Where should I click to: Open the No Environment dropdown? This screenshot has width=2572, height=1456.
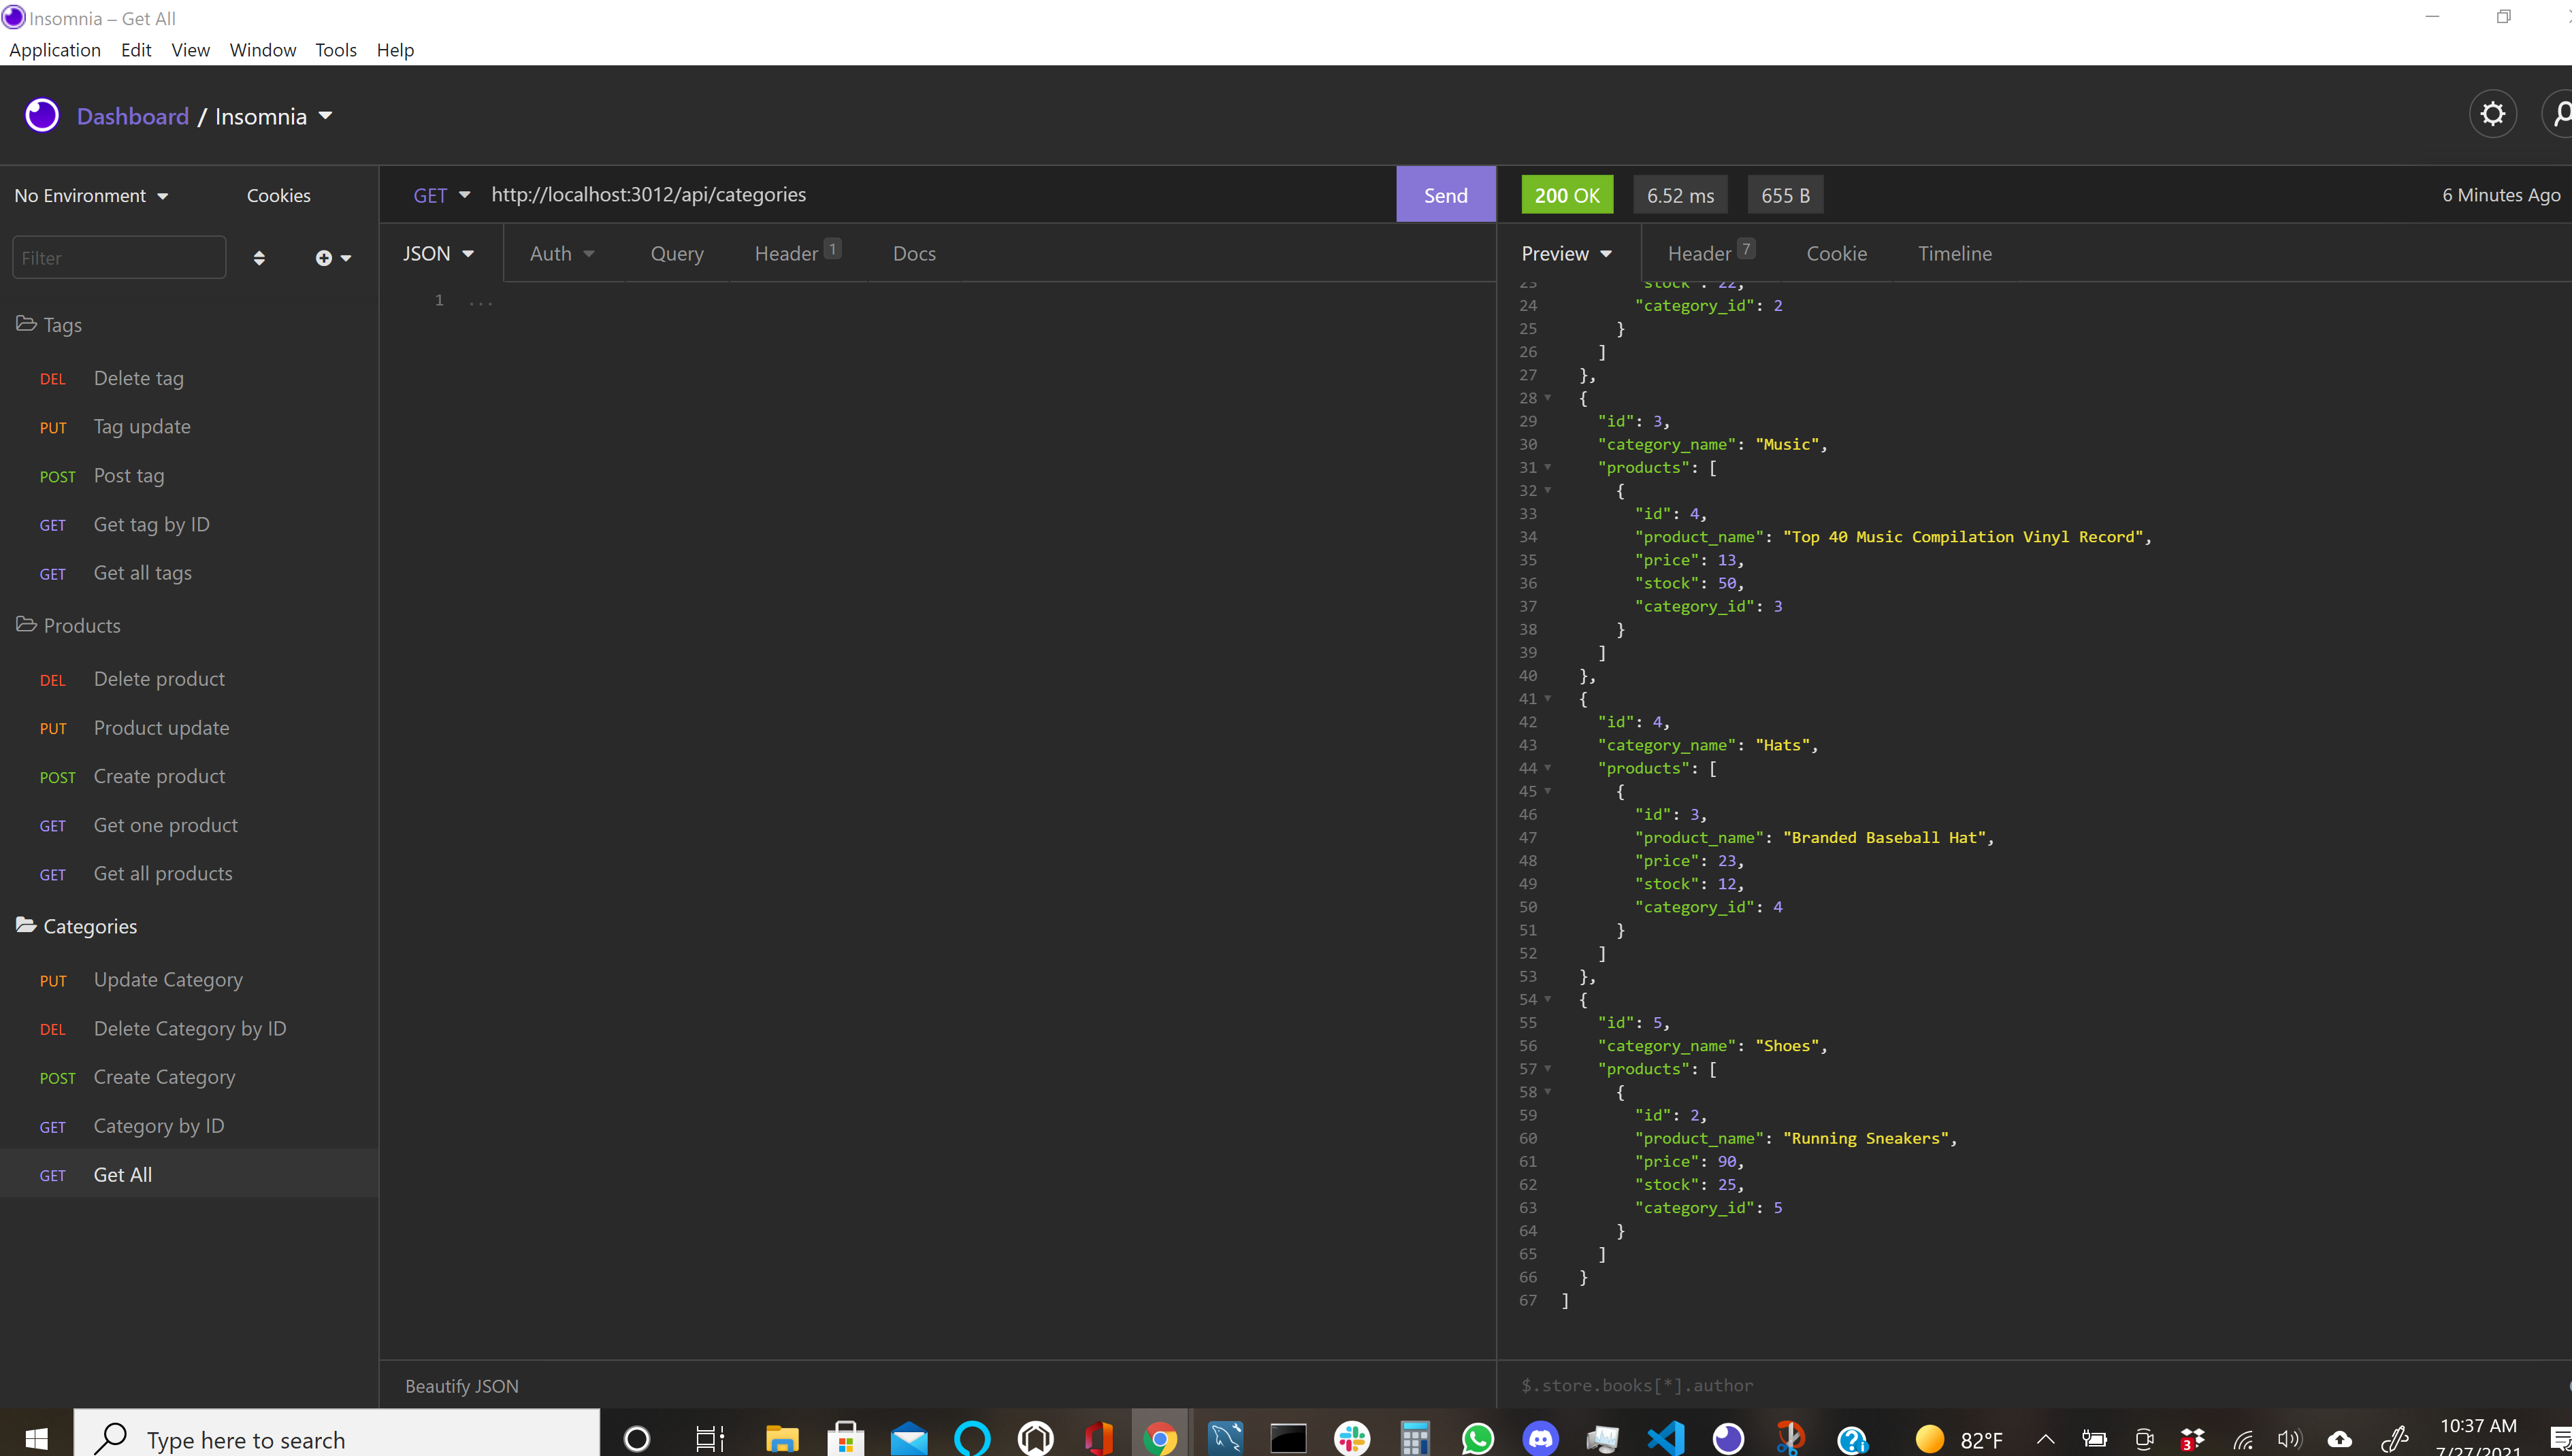pyautogui.click(x=91, y=196)
